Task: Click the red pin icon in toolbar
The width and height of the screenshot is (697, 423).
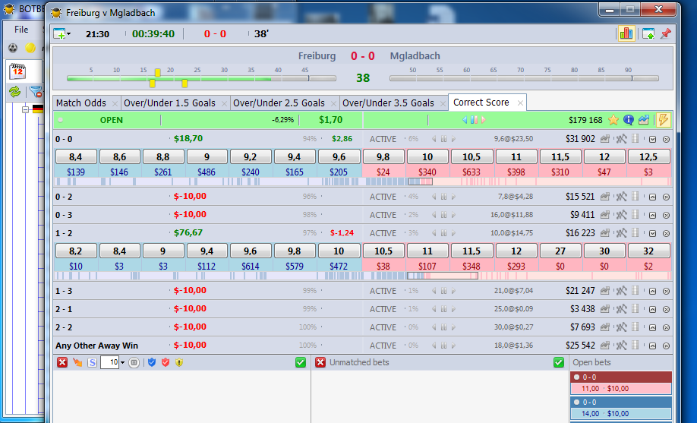Action: point(665,34)
